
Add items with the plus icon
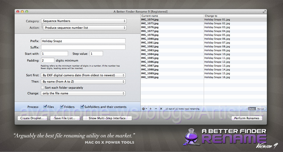coord(151,109)
